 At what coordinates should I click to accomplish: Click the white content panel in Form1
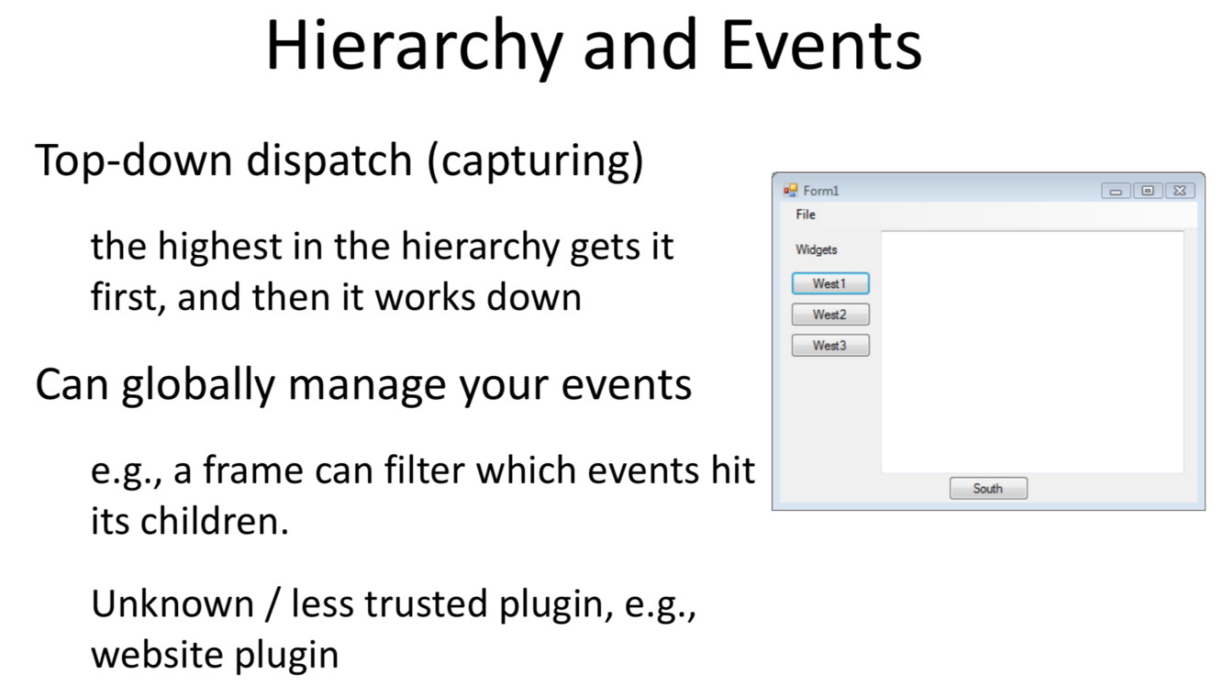tap(1032, 352)
